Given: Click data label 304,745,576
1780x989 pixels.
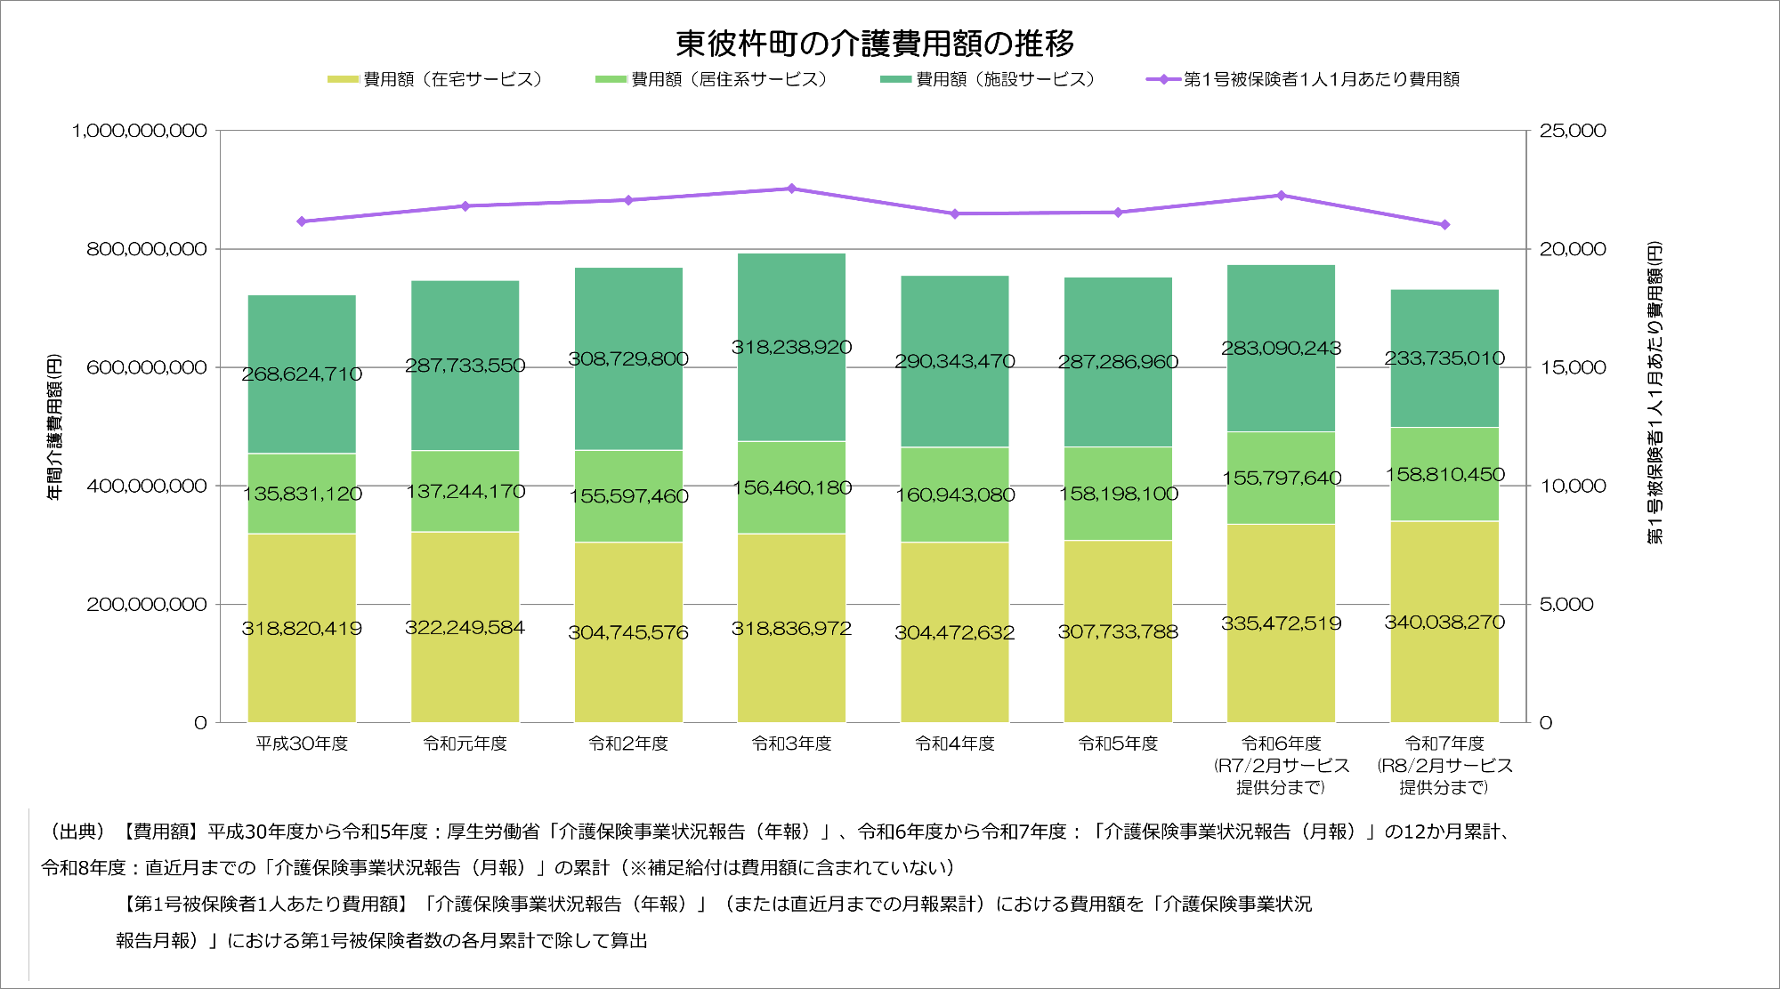Looking at the screenshot, I should coord(628,632).
